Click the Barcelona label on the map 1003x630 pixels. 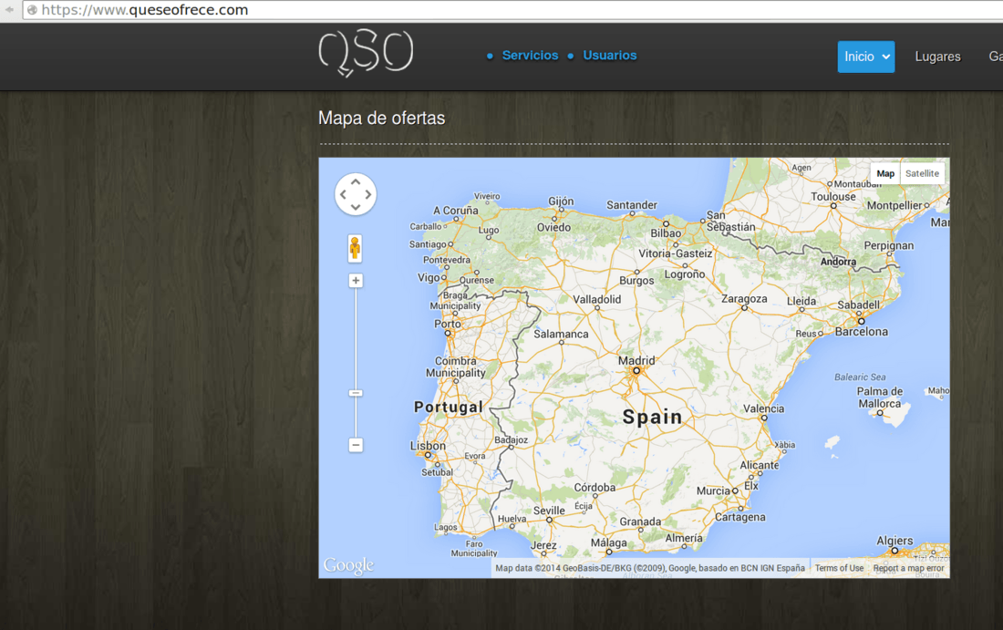click(x=862, y=332)
